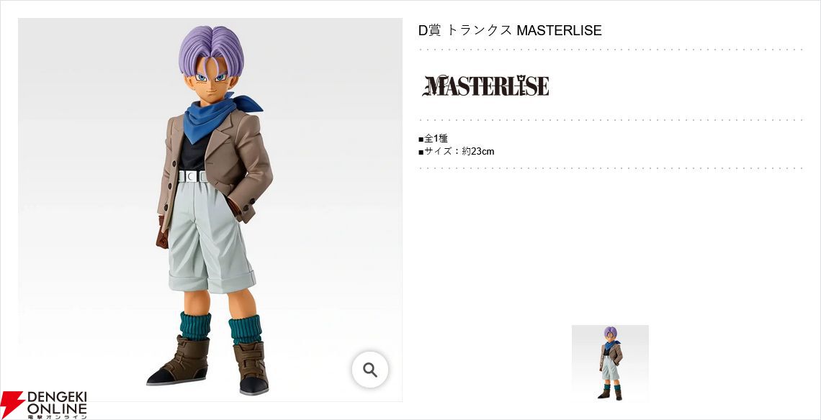Click the "サイズ：約23cm" size text

pyautogui.click(x=456, y=152)
